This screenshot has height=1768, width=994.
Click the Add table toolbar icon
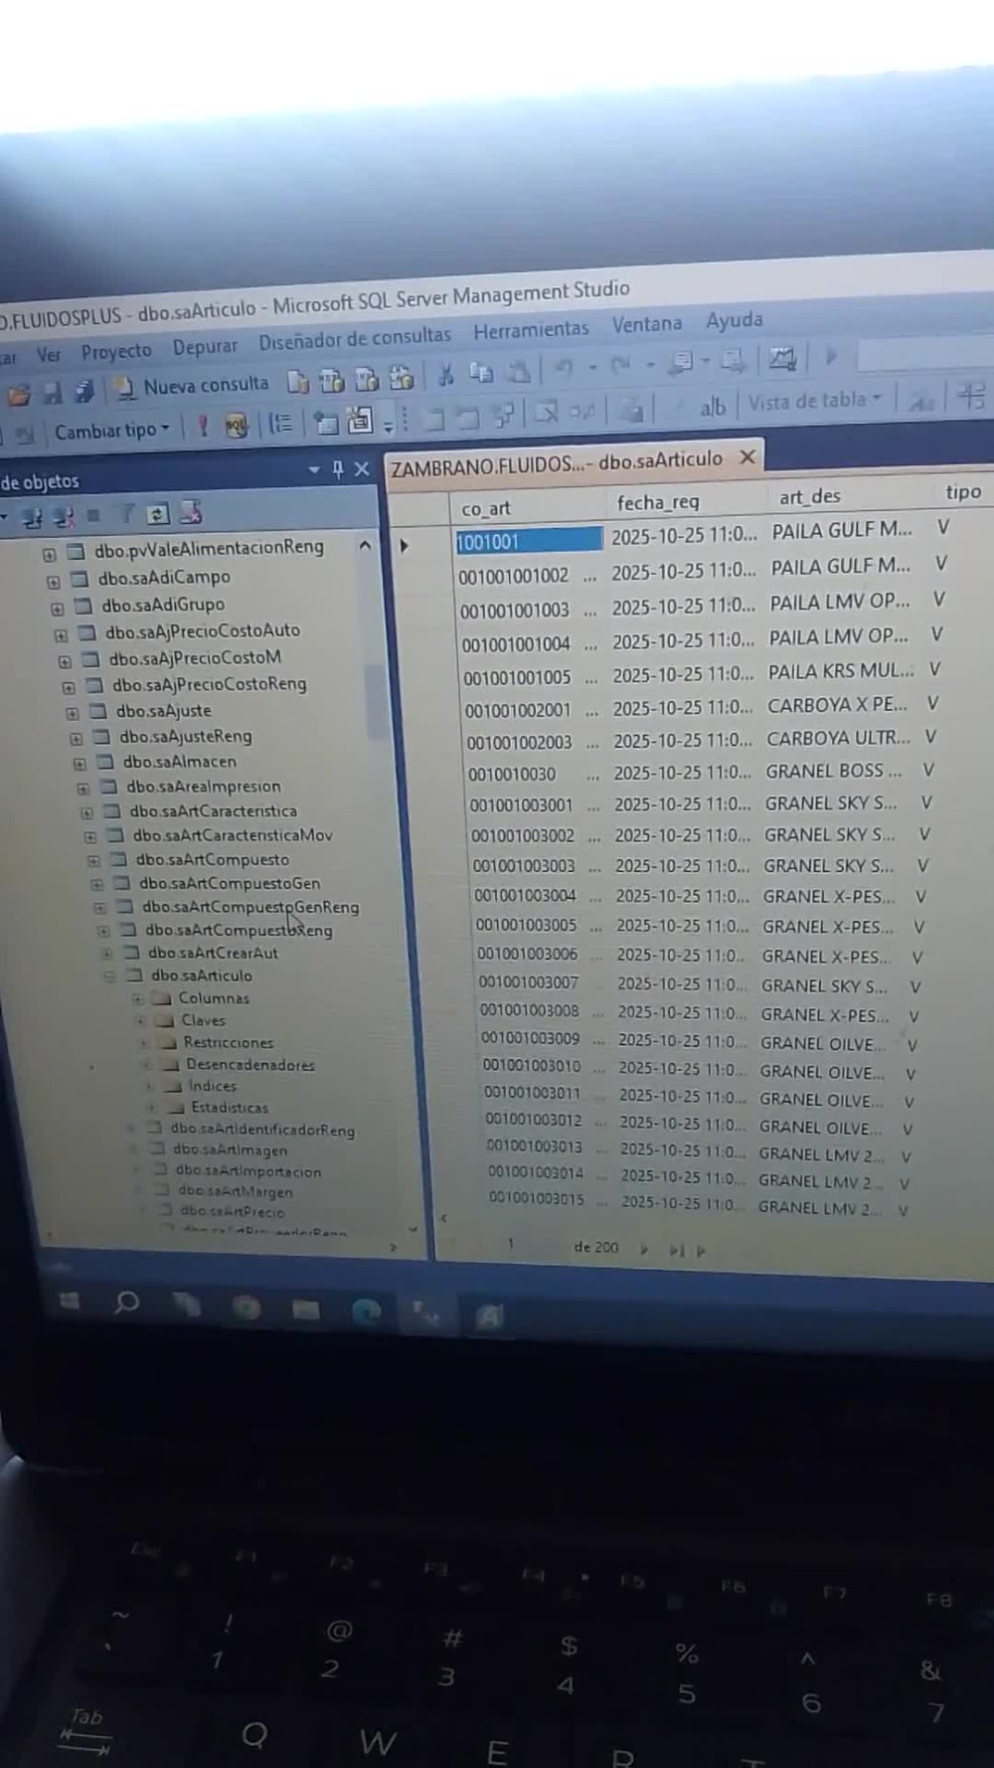pyautogui.click(x=325, y=422)
